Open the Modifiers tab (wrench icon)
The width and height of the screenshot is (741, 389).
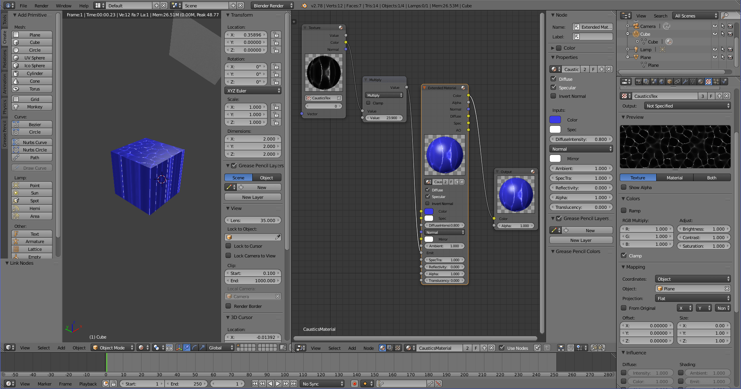(685, 82)
